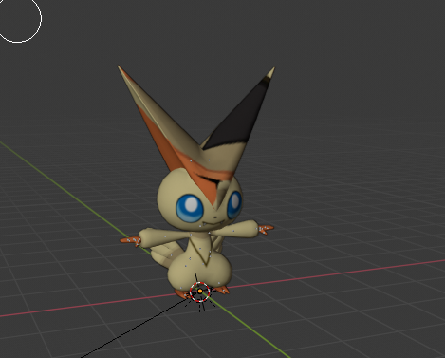445x358 pixels.
Task: Click the orange hand on the right
Action: point(266,229)
